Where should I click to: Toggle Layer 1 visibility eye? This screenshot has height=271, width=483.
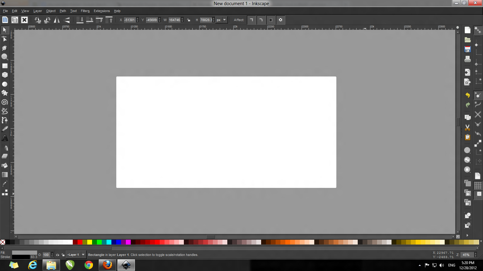point(58,255)
